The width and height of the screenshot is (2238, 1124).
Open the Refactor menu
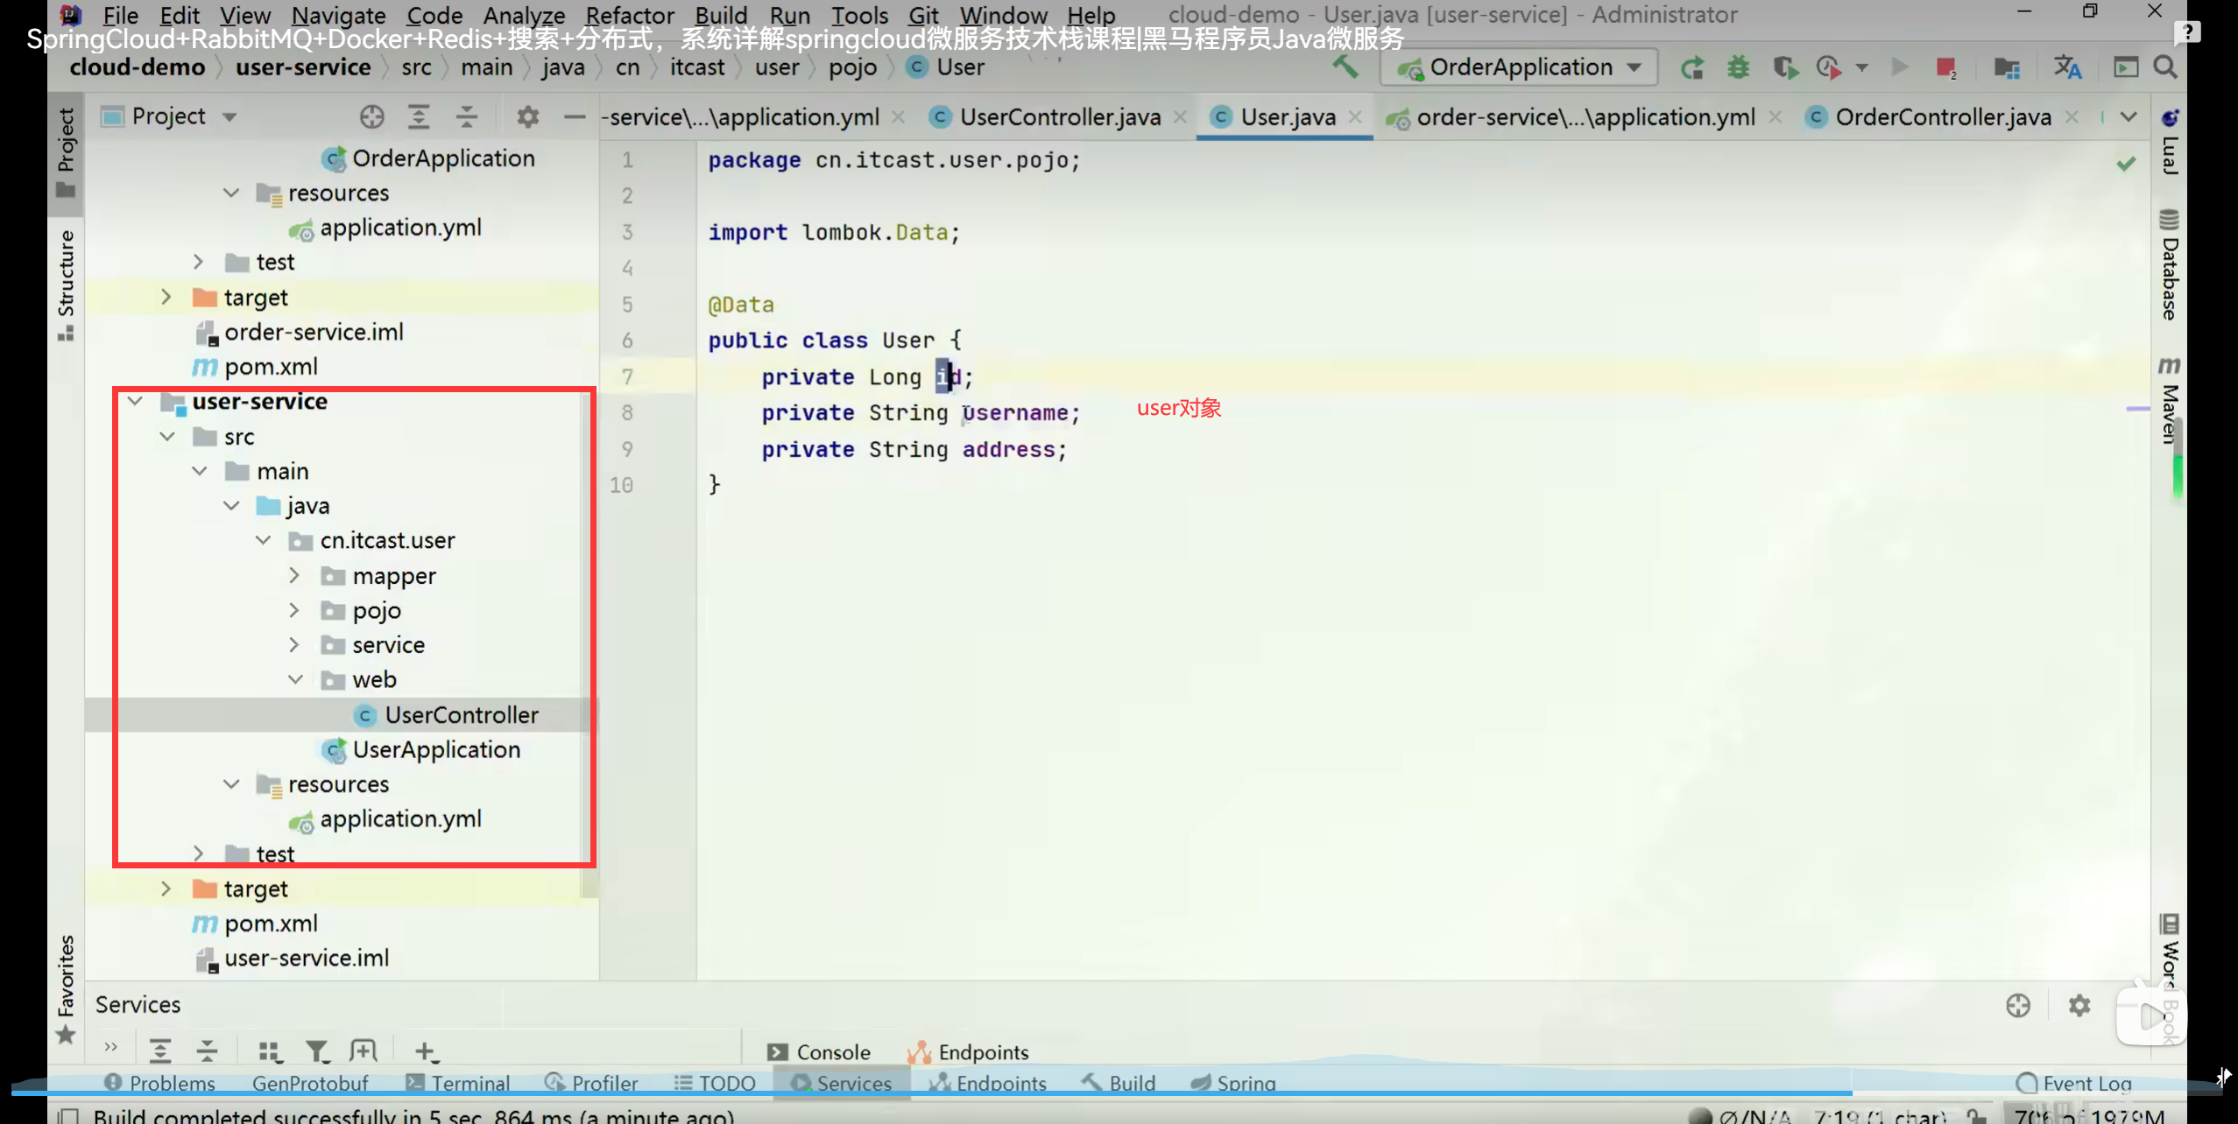[629, 15]
